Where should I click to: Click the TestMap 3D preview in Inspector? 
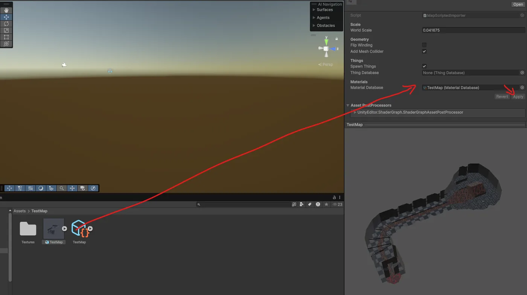point(436,211)
